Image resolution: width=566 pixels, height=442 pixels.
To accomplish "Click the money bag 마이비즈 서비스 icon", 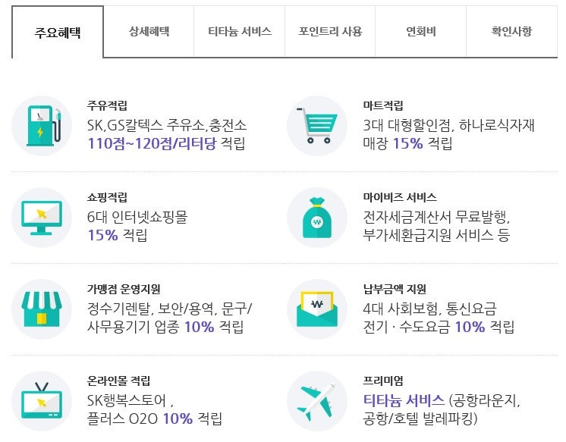I will pyautogui.click(x=317, y=218).
